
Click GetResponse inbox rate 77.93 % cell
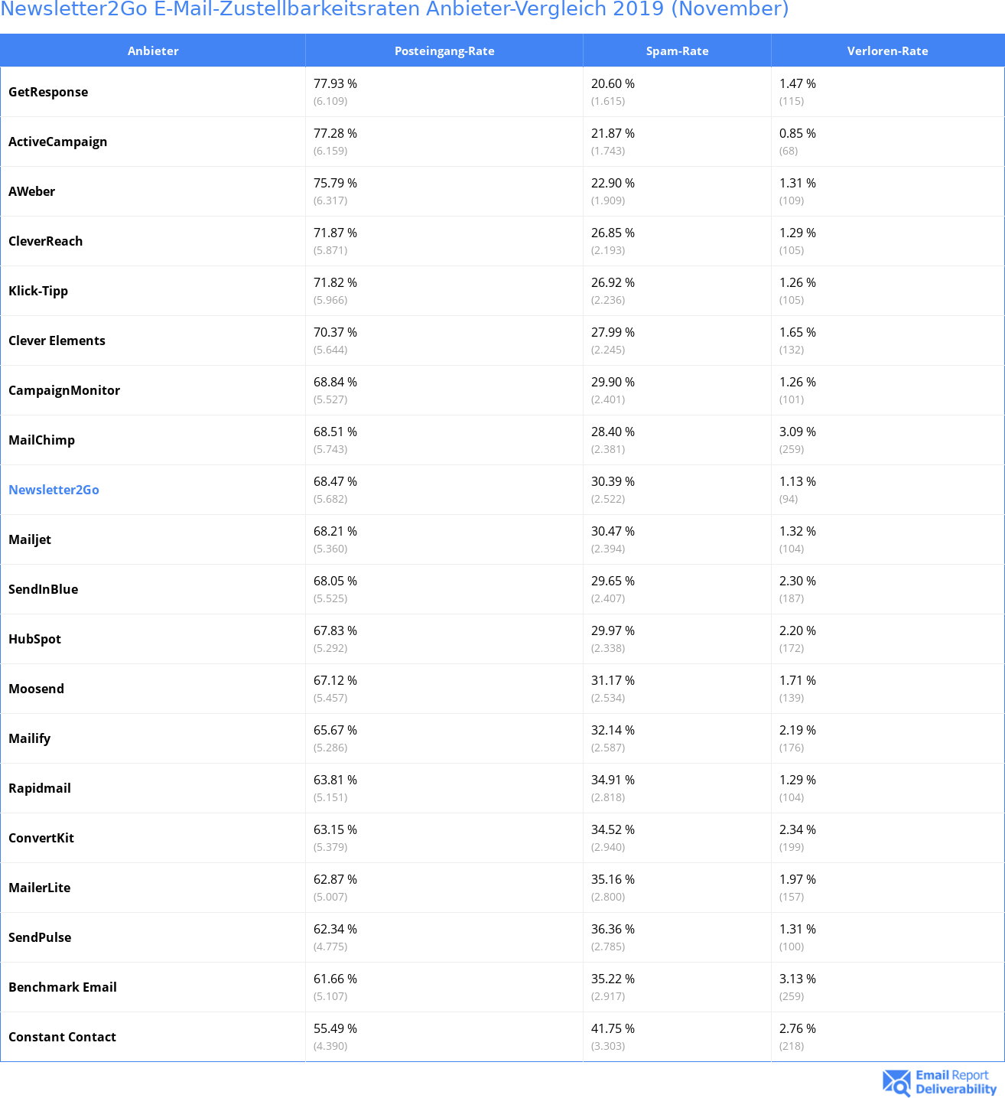click(444, 92)
